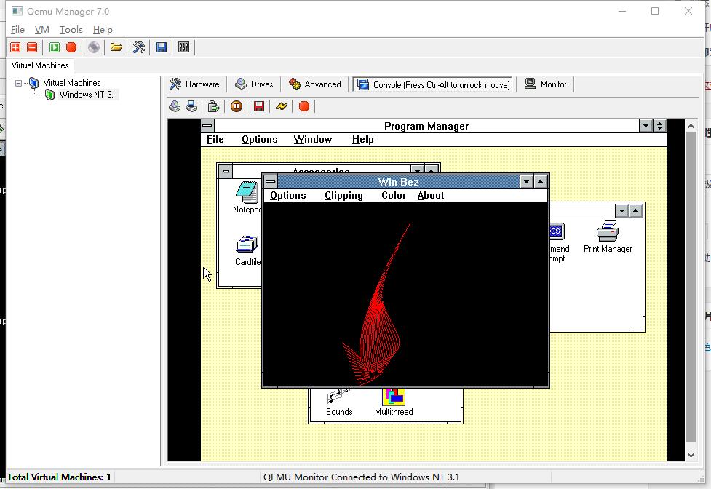Viewport: 711px width, 489px height.
Task: Click the yellow open-folder toolbar icon
Action: (x=116, y=47)
